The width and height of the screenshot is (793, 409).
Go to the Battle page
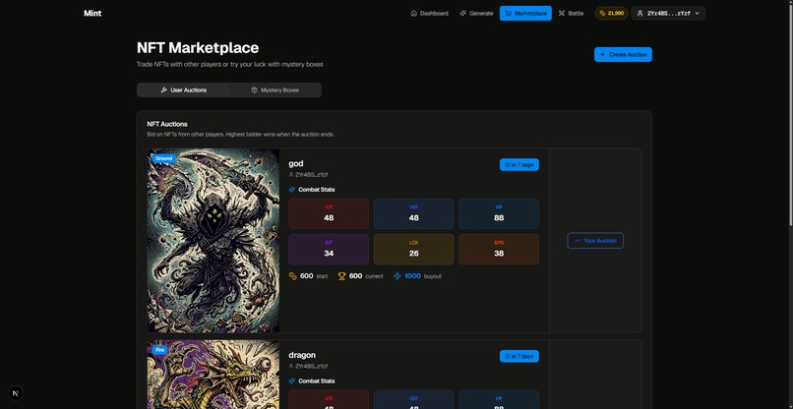click(x=571, y=13)
